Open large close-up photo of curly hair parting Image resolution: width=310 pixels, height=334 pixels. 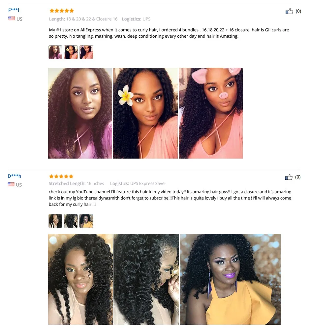click(146, 279)
